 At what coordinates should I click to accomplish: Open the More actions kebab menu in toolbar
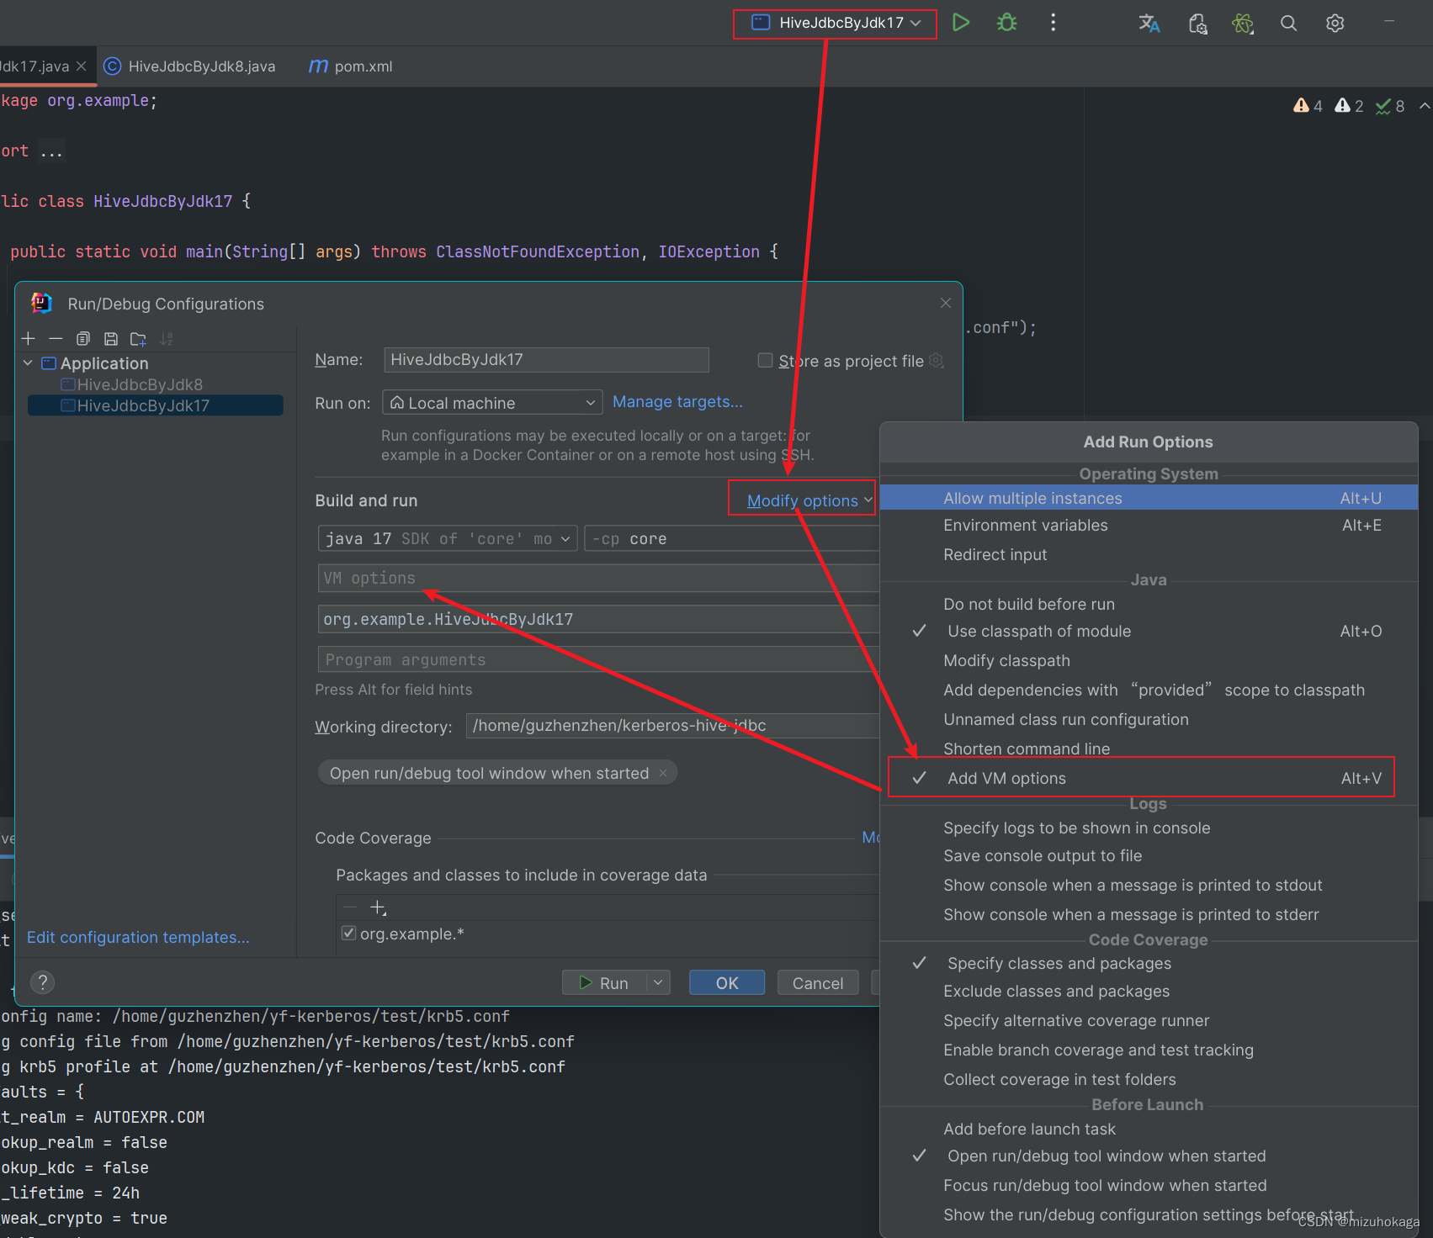click(1053, 23)
